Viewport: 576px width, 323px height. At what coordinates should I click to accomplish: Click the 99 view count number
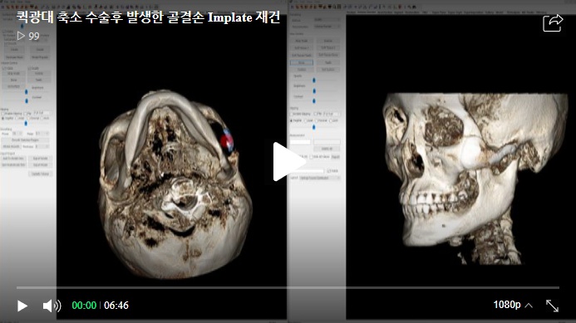34,37
